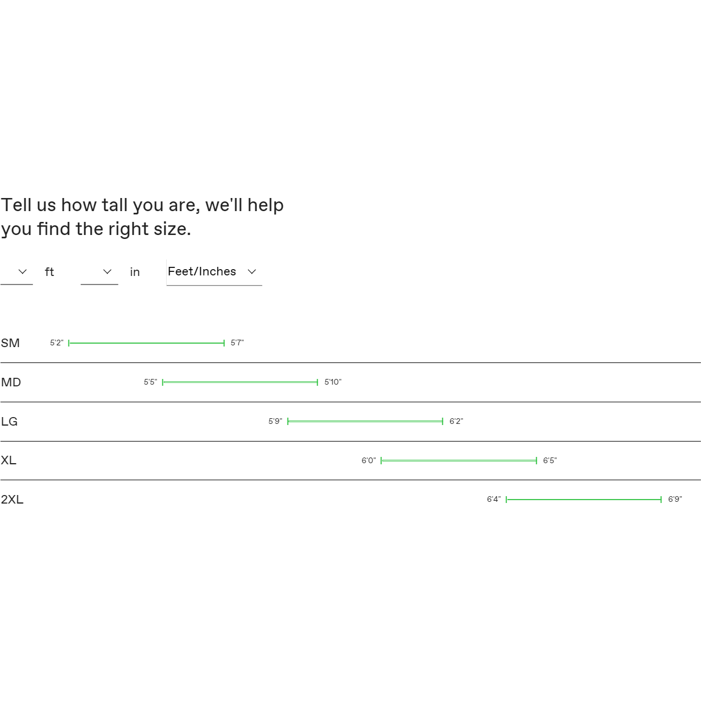Click the "Tell us how tall" heading
Image resolution: width=701 pixels, height=701 pixels.
(142, 217)
